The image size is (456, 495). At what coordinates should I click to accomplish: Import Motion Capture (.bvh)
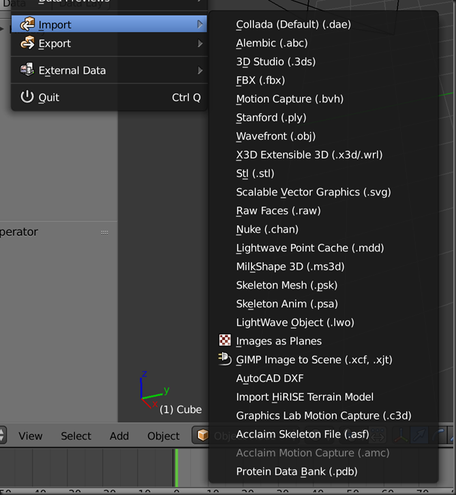point(324,99)
